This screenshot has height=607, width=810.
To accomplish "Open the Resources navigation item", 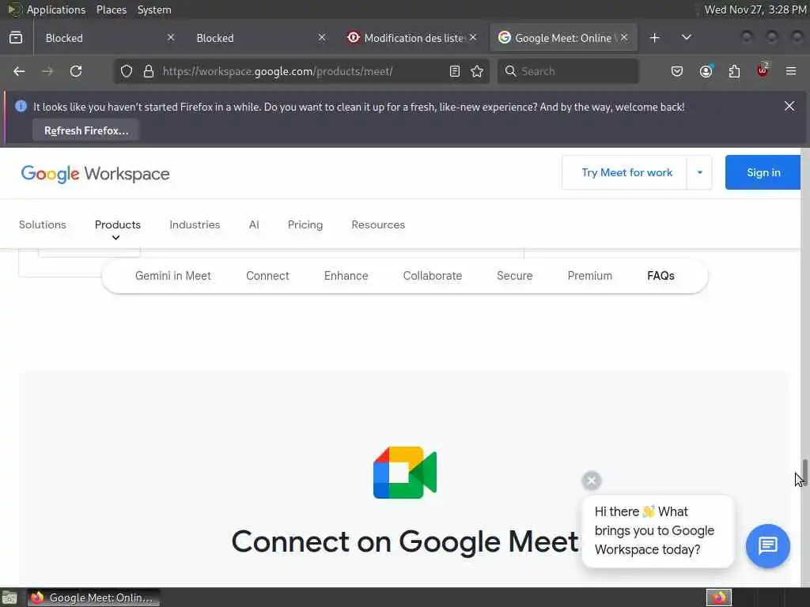I will 378,224.
